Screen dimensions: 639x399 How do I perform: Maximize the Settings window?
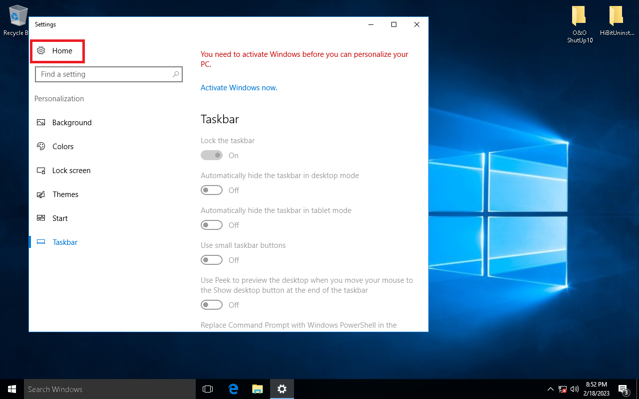pos(394,24)
